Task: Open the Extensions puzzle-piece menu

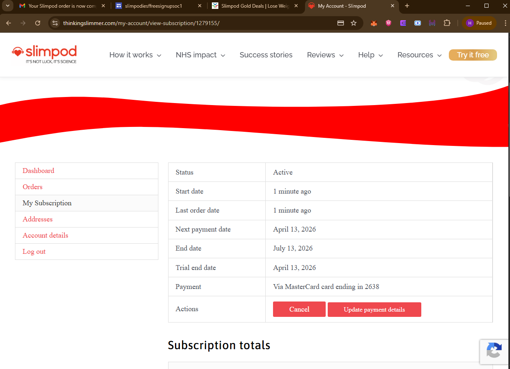Action: pos(447,23)
